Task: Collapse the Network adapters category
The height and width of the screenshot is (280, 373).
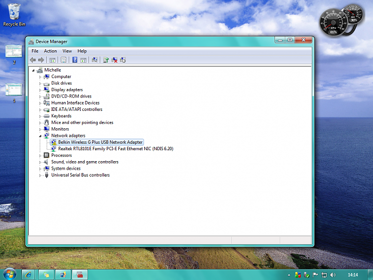Action: pos(40,136)
